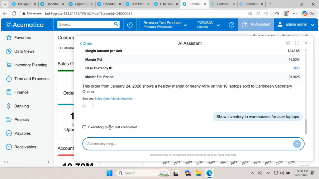319x179 pixels.
Task: Click the Ask me anything input field
Action: pyautogui.click(x=187, y=144)
